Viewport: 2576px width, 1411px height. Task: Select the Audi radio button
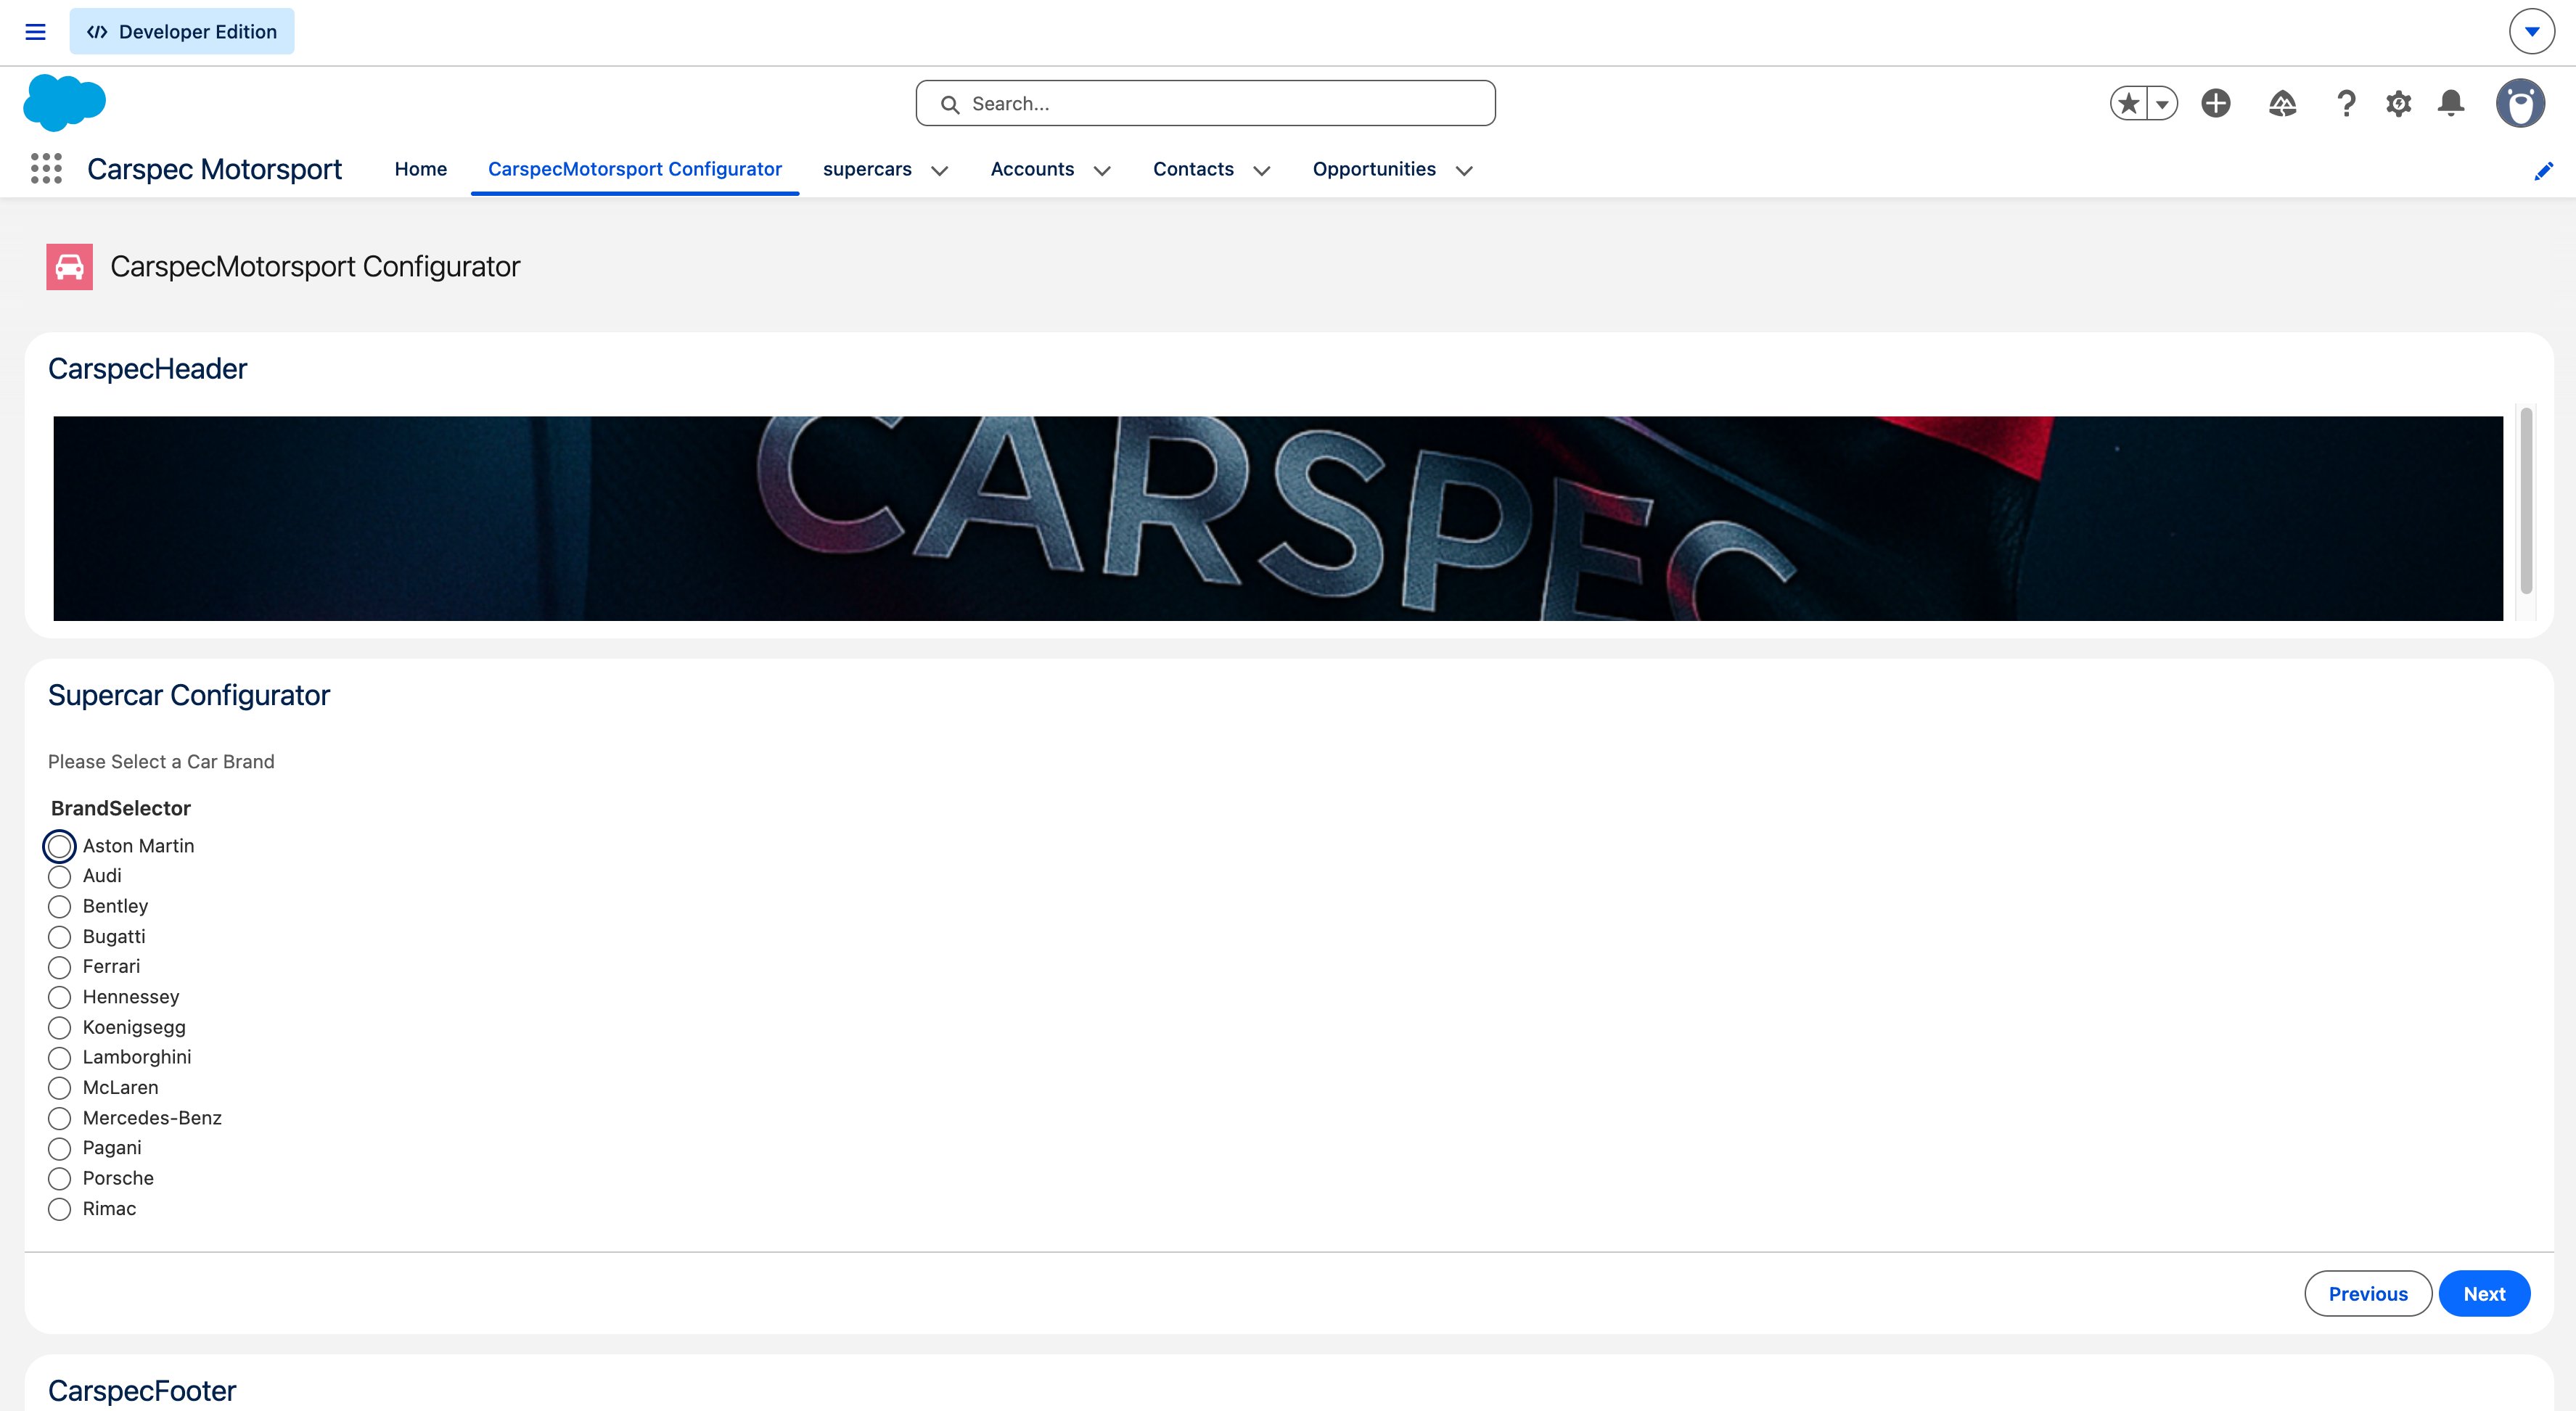click(x=60, y=877)
